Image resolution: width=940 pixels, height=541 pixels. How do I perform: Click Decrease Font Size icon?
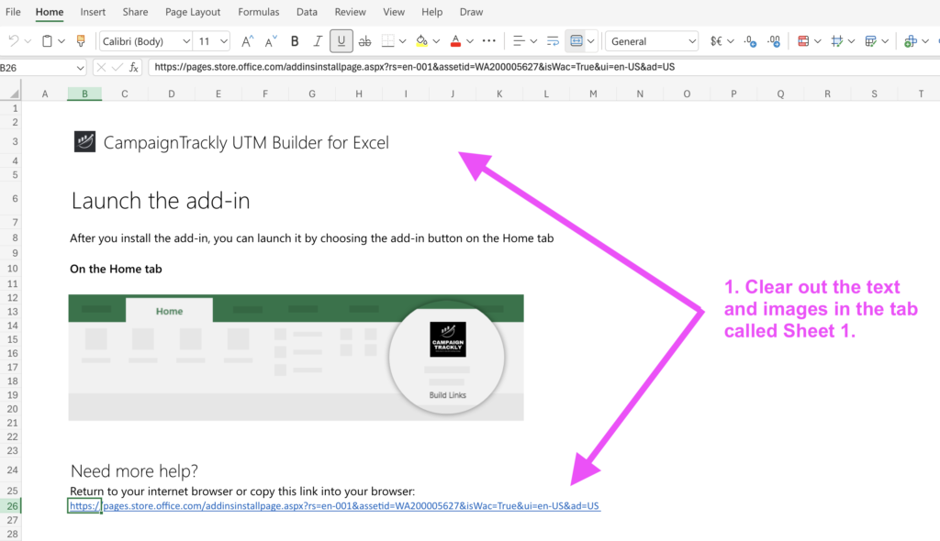click(x=271, y=41)
